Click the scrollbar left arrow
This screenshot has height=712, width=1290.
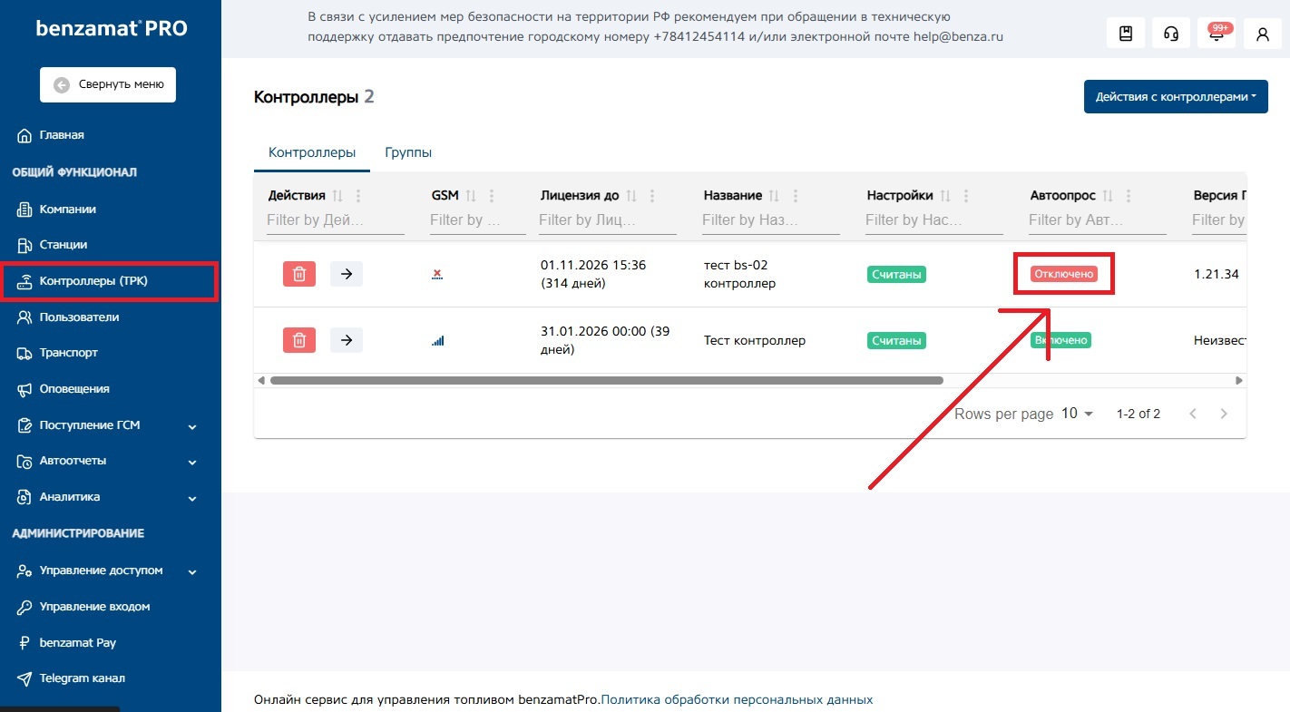tap(261, 381)
